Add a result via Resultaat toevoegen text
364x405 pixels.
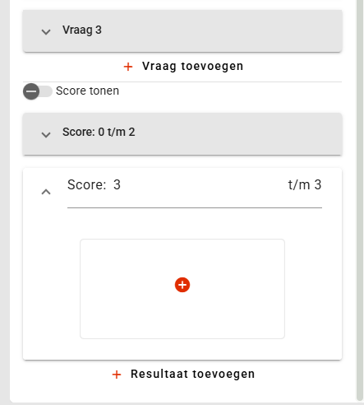[192, 374]
